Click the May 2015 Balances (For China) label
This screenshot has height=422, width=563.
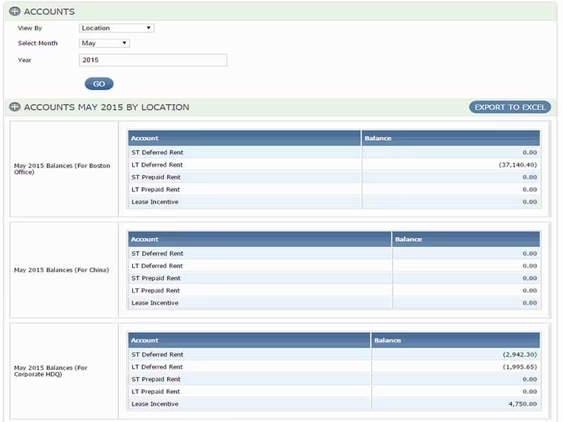pos(61,270)
